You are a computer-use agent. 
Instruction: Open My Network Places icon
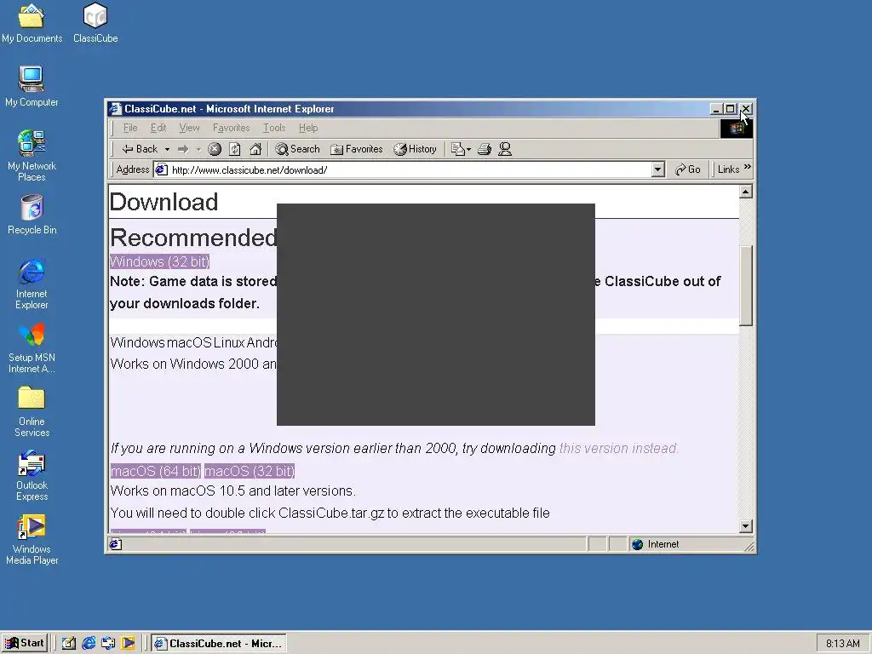click(32, 155)
